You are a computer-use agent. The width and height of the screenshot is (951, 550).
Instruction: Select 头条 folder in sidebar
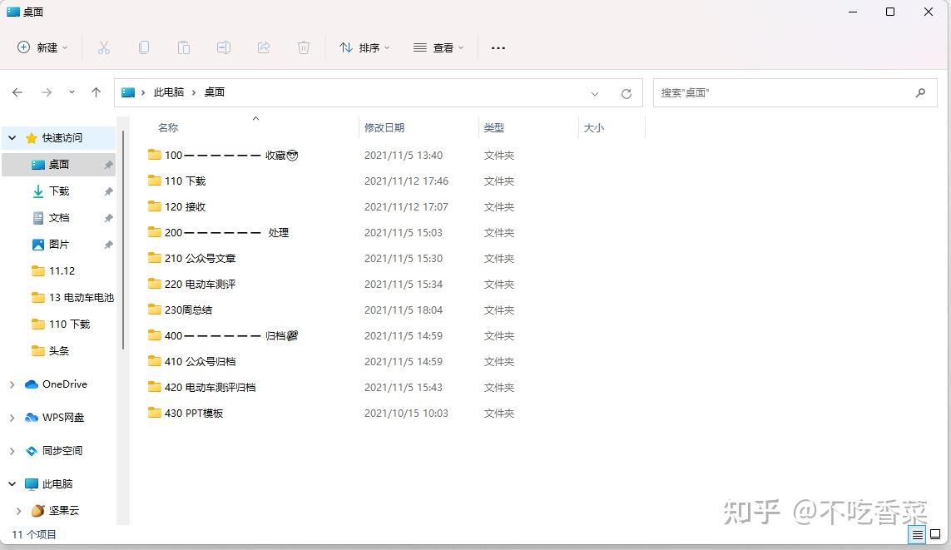[x=59, y=351]
